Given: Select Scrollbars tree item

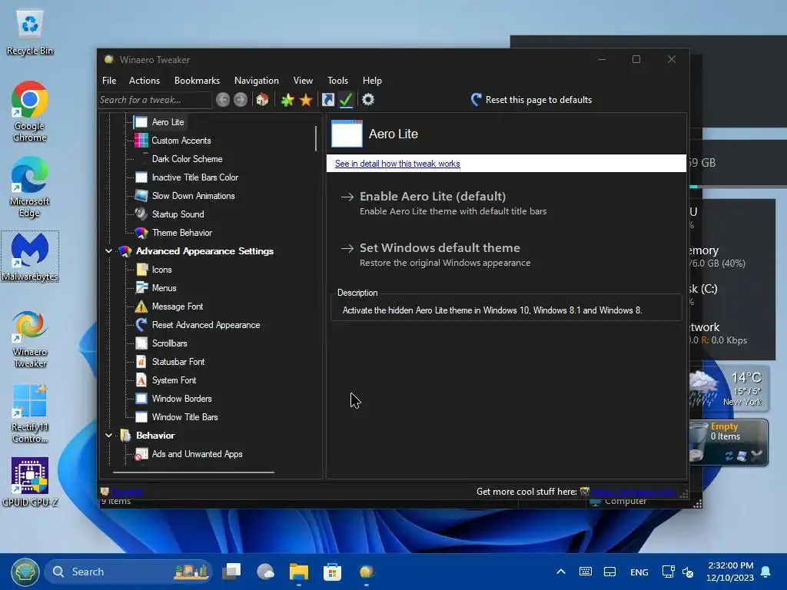Looking at the screenshot, I should click(169, 343).
